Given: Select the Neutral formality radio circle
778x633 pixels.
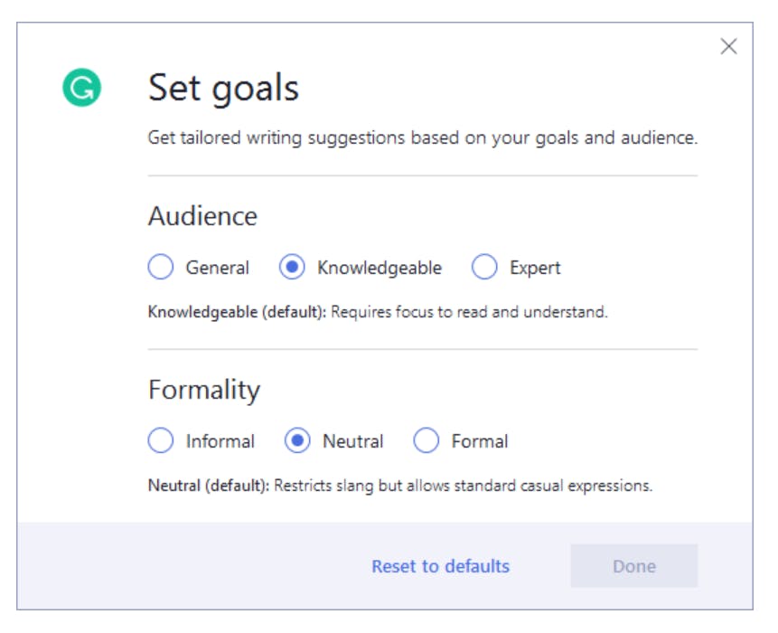Looking at the screenshot, I should (297, 441).
